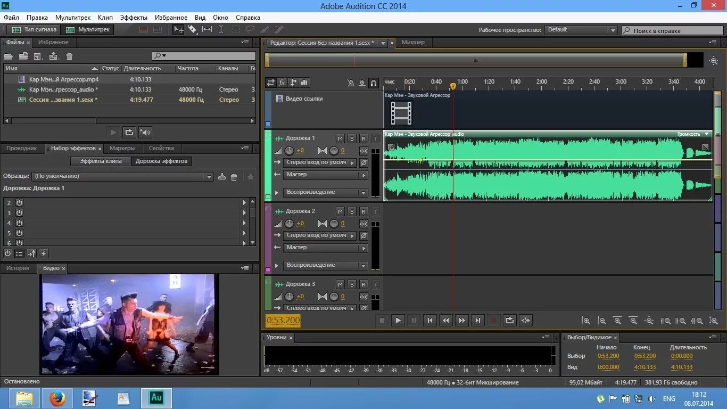Toggle the metronome icon
This screenshot has width=727, height=409.
pyautogui.click(x=350, y=83)
